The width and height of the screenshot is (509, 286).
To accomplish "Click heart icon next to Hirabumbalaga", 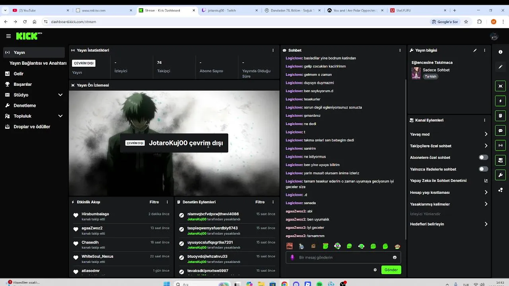I will (x=76, y=215).
